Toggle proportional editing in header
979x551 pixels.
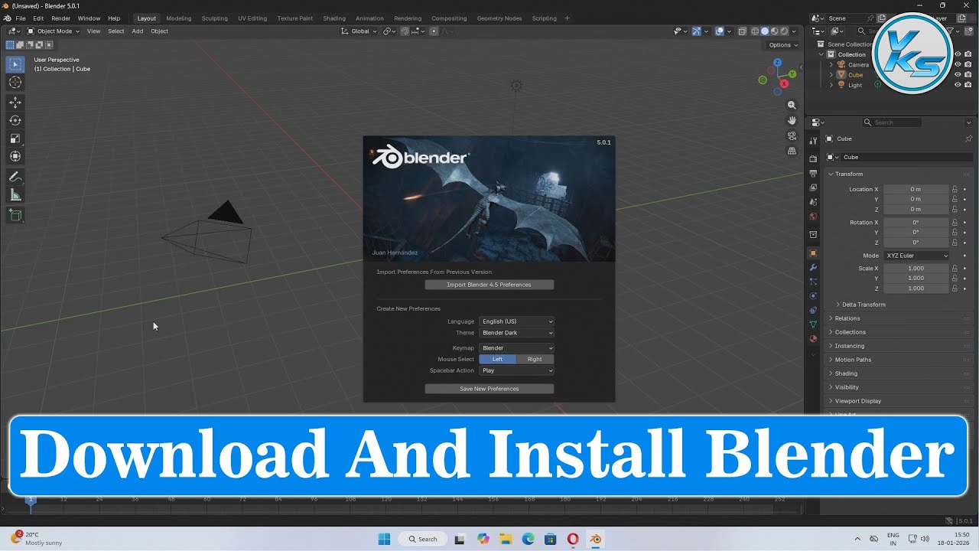[x=434, y=31]
